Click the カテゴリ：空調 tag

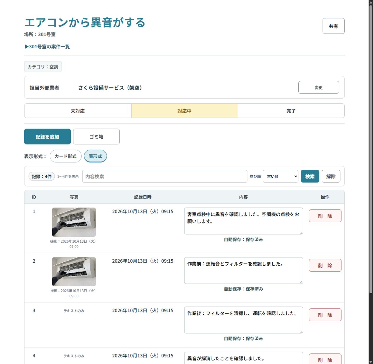[43, 67]
